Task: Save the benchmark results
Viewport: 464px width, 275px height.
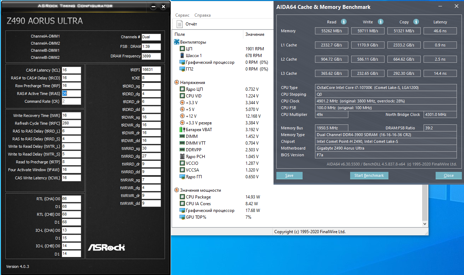Action: [289, 175]
